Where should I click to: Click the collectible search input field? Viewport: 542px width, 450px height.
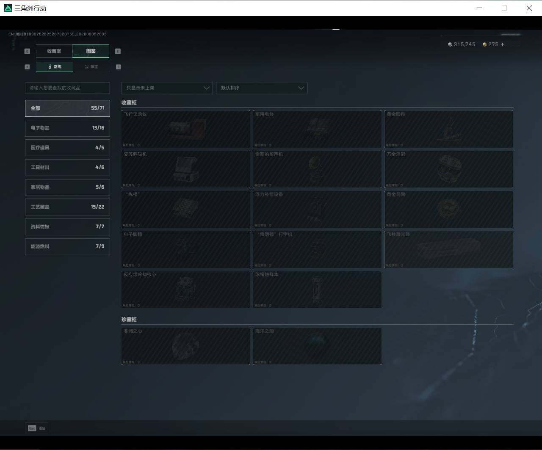67,88
